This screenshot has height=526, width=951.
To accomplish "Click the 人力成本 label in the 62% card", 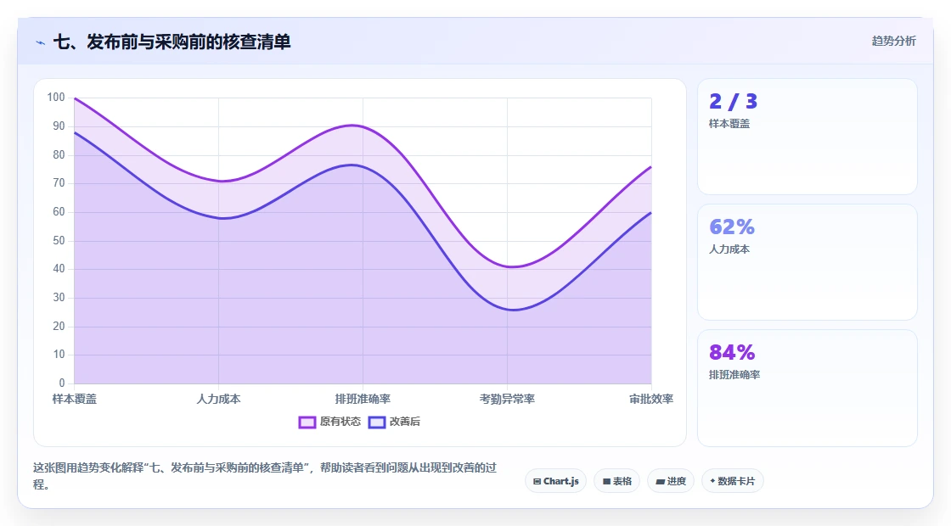I will point(729,249).
